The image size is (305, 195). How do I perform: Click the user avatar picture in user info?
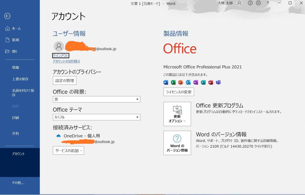[x=59, y=46]
